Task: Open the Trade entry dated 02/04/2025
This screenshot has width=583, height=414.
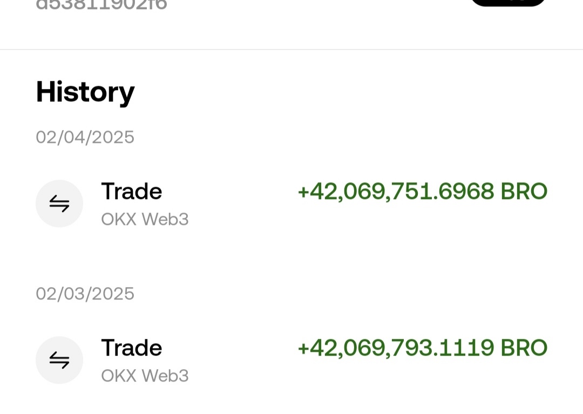Action: pos(291,203)
